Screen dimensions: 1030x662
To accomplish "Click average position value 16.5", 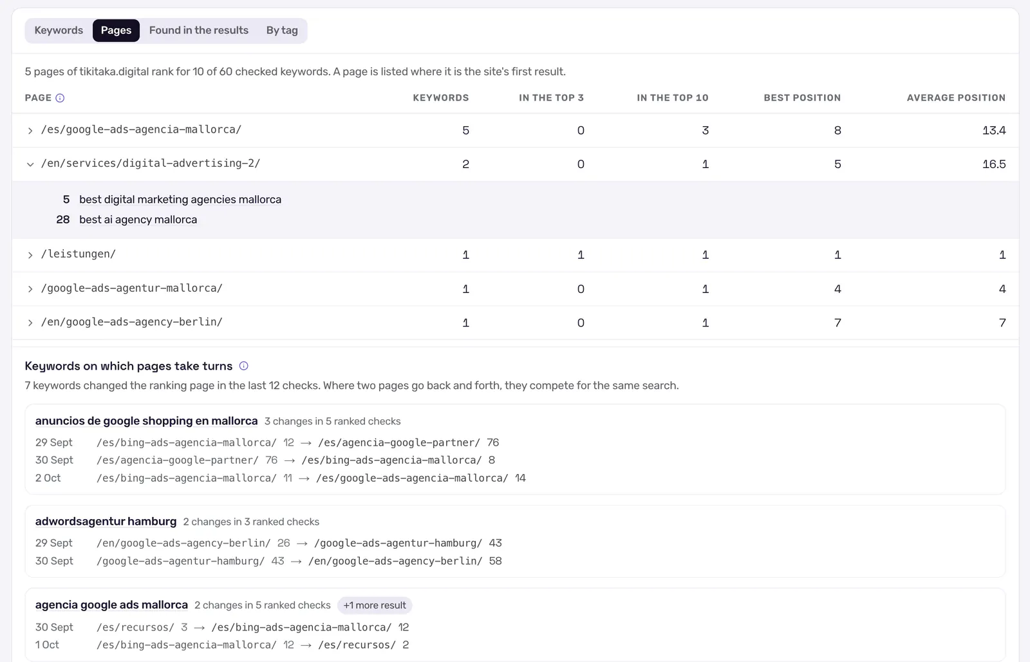I will [994, 164].
